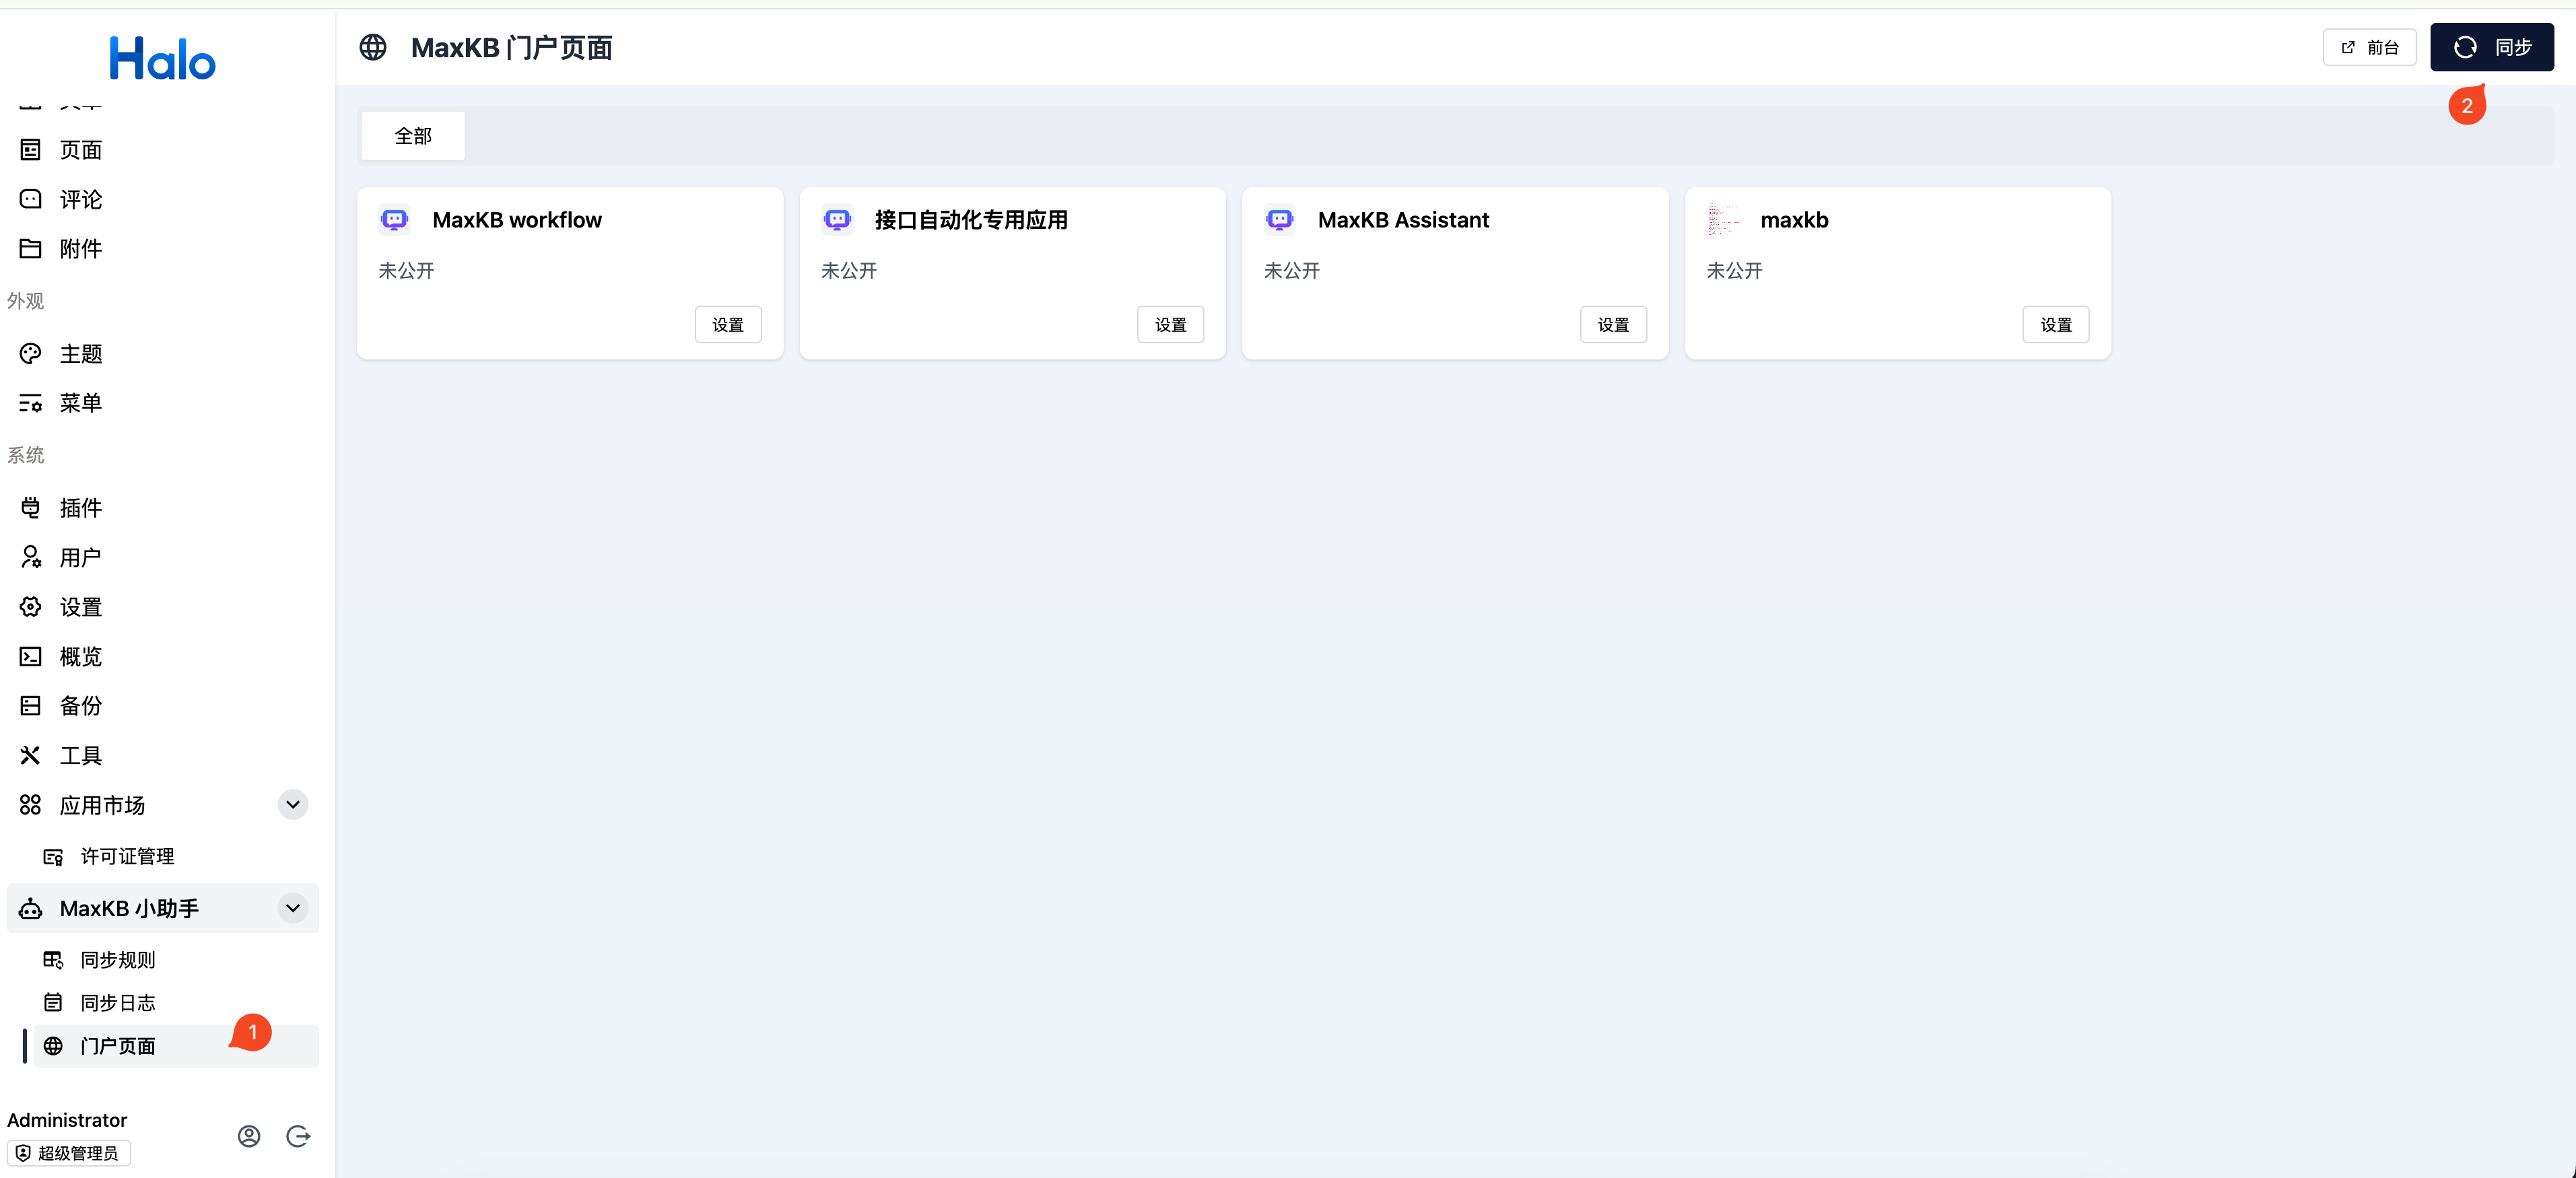Open the user profile icon
This screenshot has width=2576, height=1178.
click(249, 1136)
